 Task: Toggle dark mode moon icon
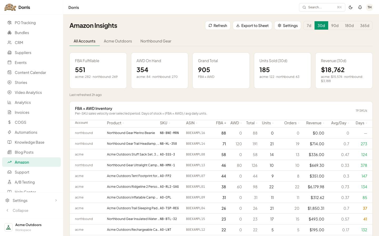[351, 7]
